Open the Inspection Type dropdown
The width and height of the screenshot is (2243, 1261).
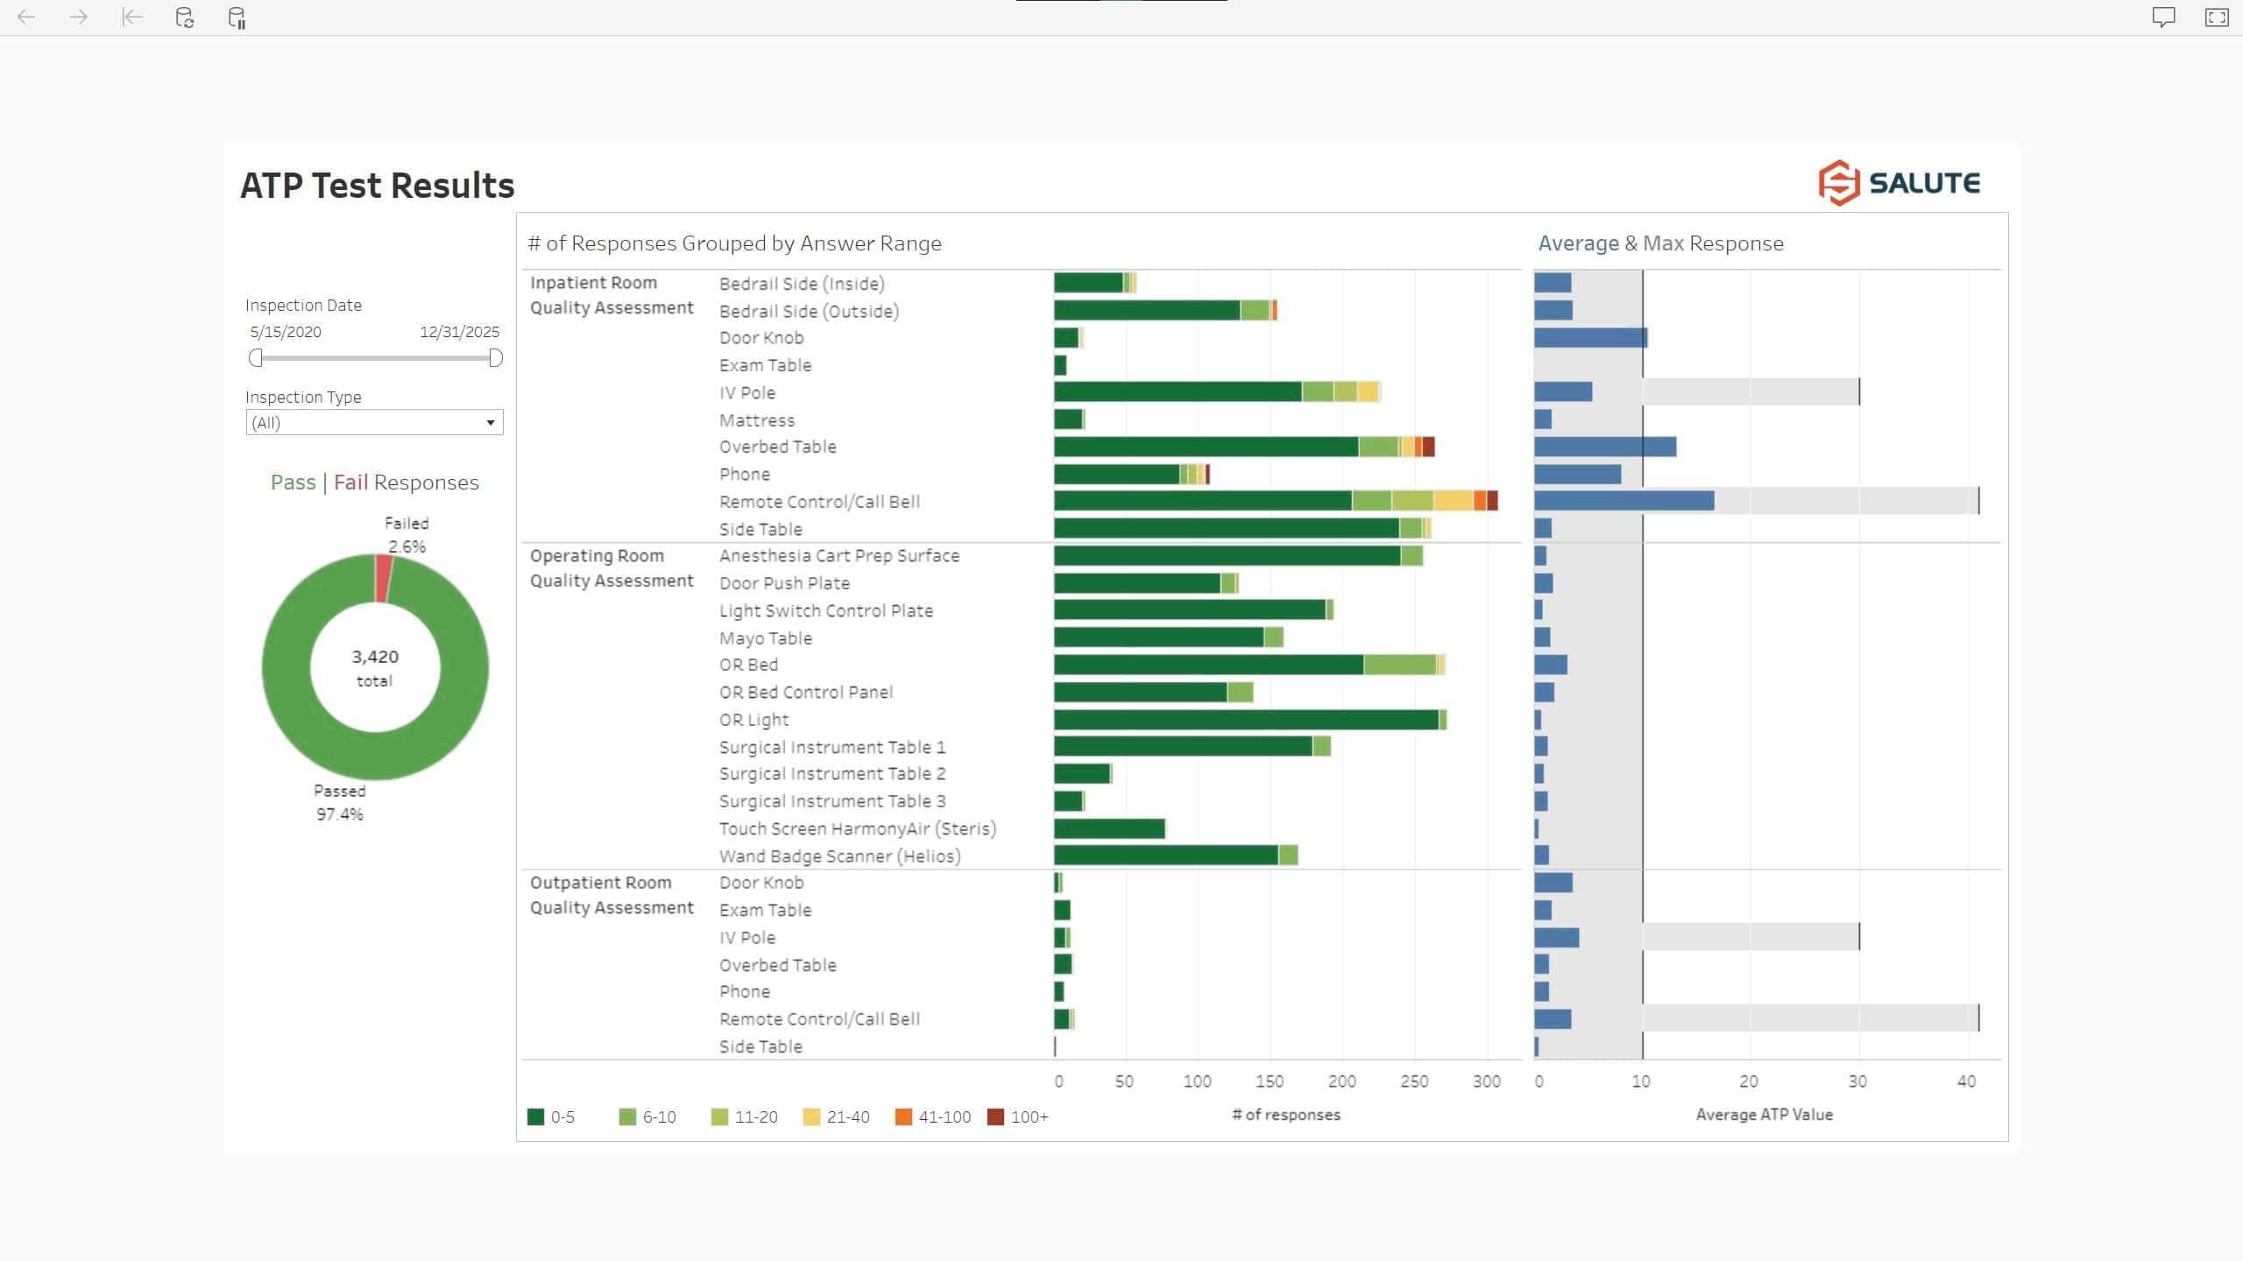(x=374, y=423)
